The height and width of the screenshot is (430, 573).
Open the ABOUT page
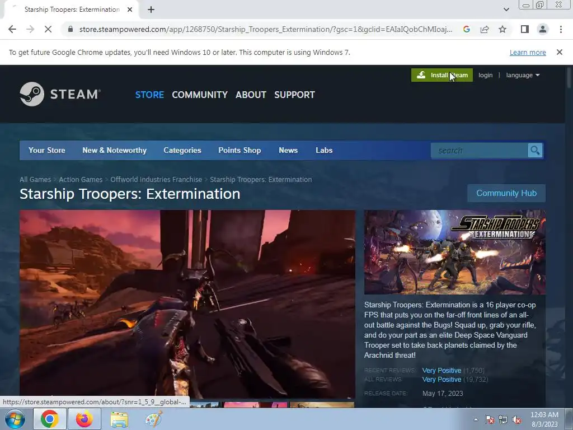tap(251, 95)
